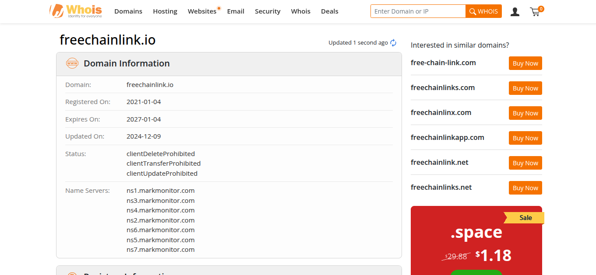Buy Now for freechainlinx.com
The height and width of the screenshot is (275, 596).
[x=525, y=113]
